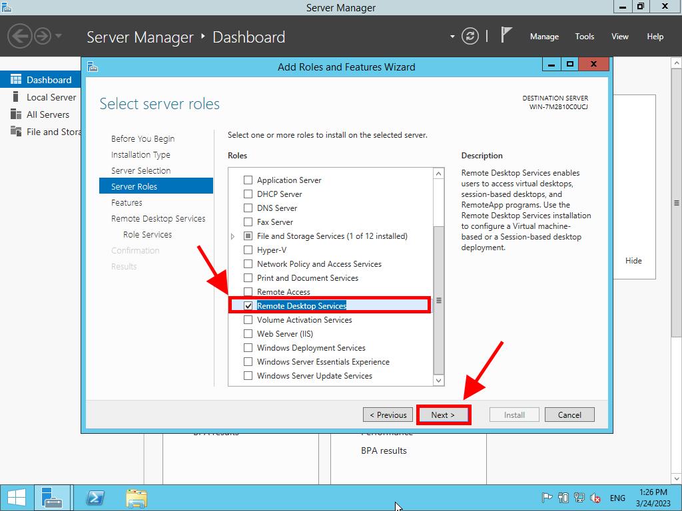This screenshot has width=682, height=511.
Task: Go to the Server Selection step
Action: pyautogui.click(x=141, y=170)
